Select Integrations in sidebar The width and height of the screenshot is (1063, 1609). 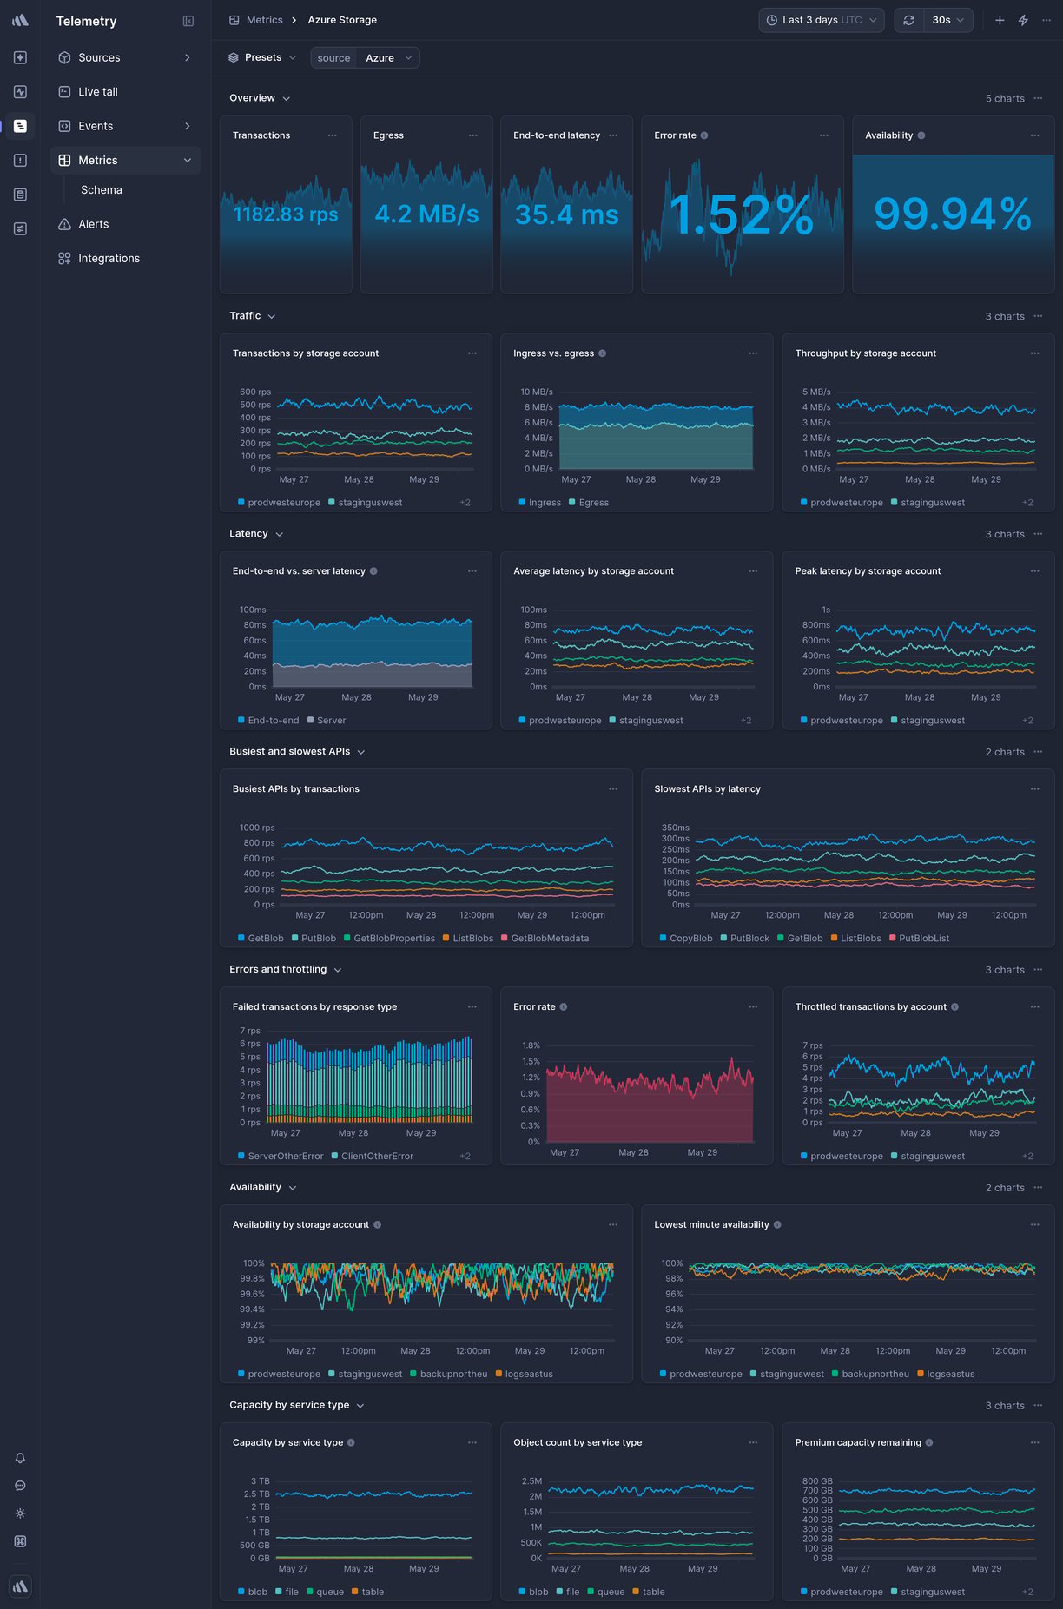(x=125, y=258)
